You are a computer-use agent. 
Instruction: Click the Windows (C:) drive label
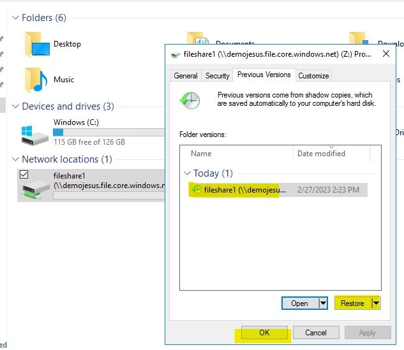[x=76, y=122]
